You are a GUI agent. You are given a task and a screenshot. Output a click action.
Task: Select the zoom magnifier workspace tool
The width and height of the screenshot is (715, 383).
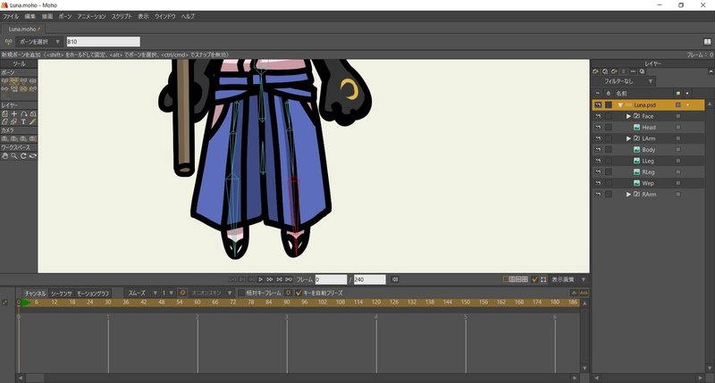click(14, 156)
